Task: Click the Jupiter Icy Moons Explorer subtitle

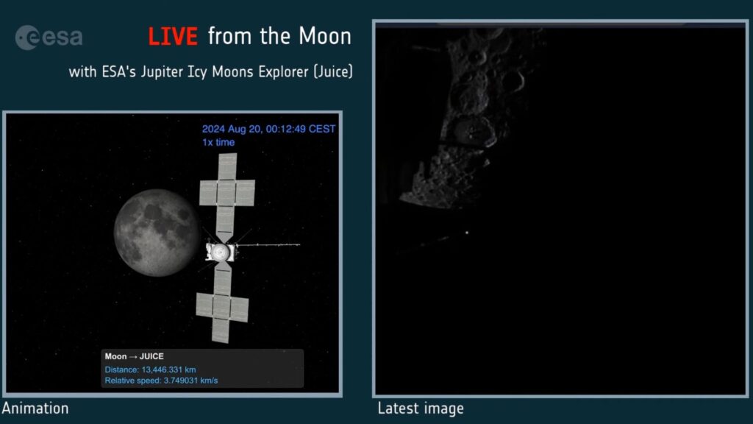Action: 211,71
